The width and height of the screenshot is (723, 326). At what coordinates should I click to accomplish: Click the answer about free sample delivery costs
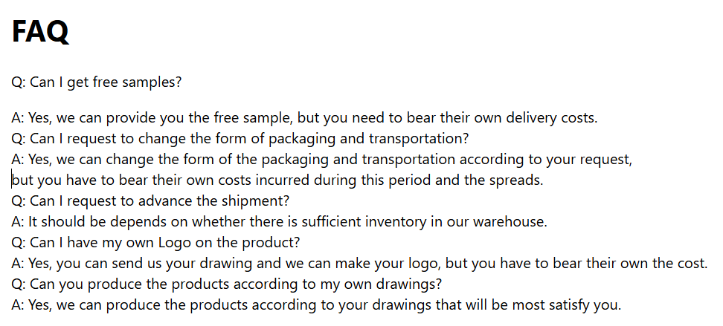pos(304,118)
